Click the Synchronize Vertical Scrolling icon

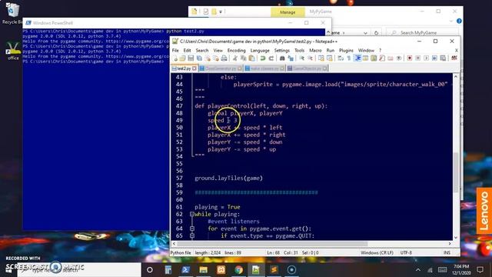click(321, 58)
